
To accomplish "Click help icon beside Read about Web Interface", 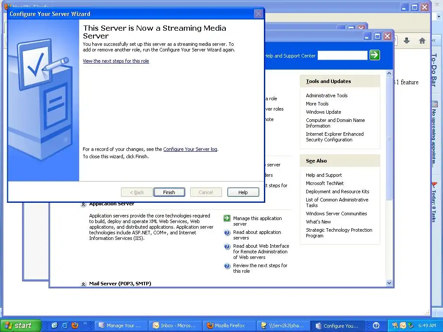I will (x=227, y=246).
